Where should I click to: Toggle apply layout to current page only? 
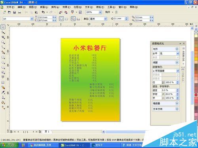click(78, 19)
